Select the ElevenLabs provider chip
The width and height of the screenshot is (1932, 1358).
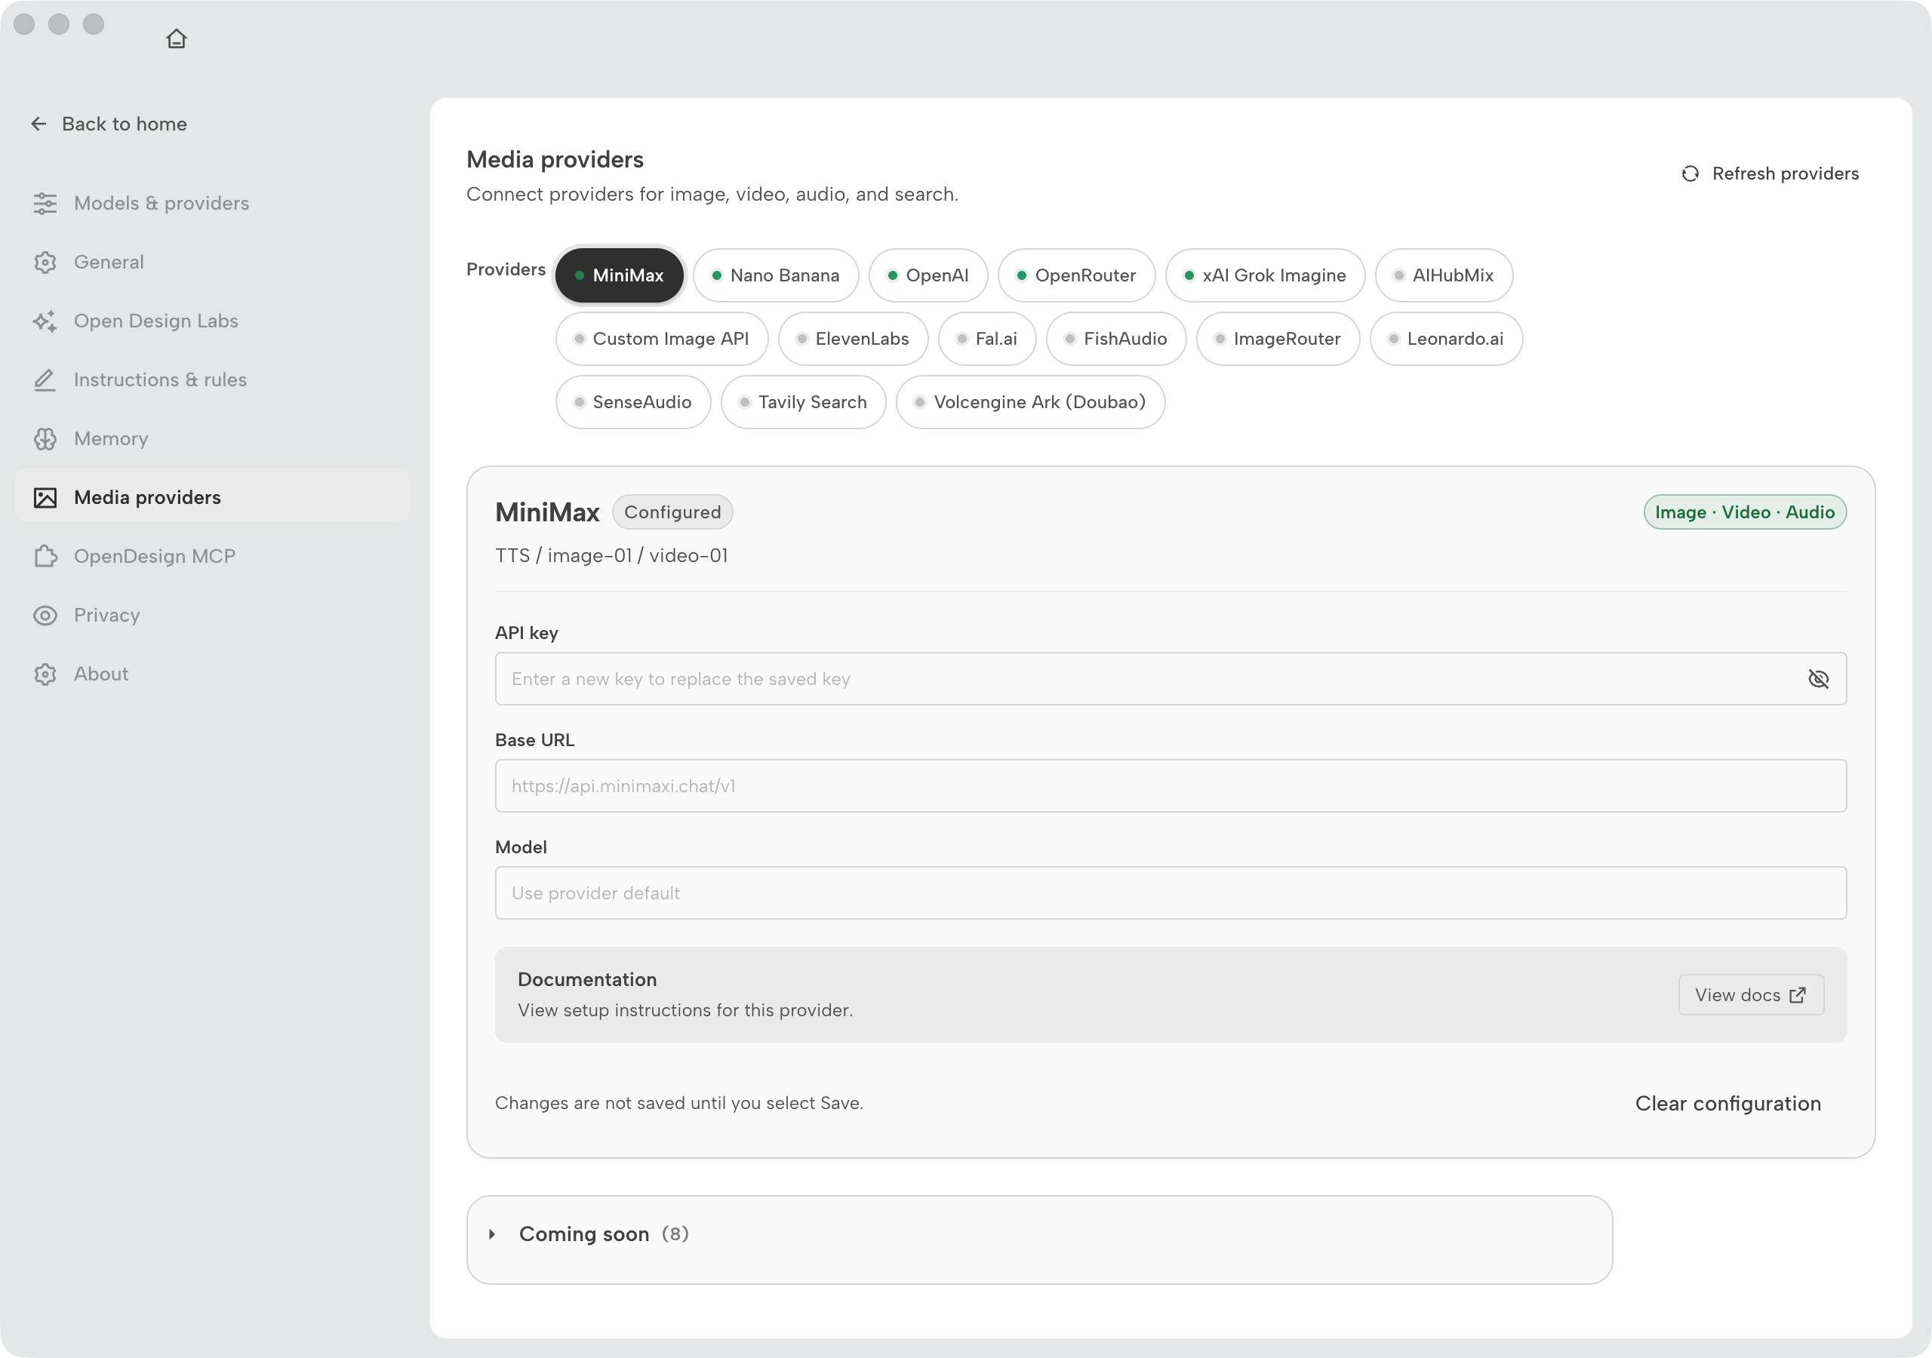[854, 338]
